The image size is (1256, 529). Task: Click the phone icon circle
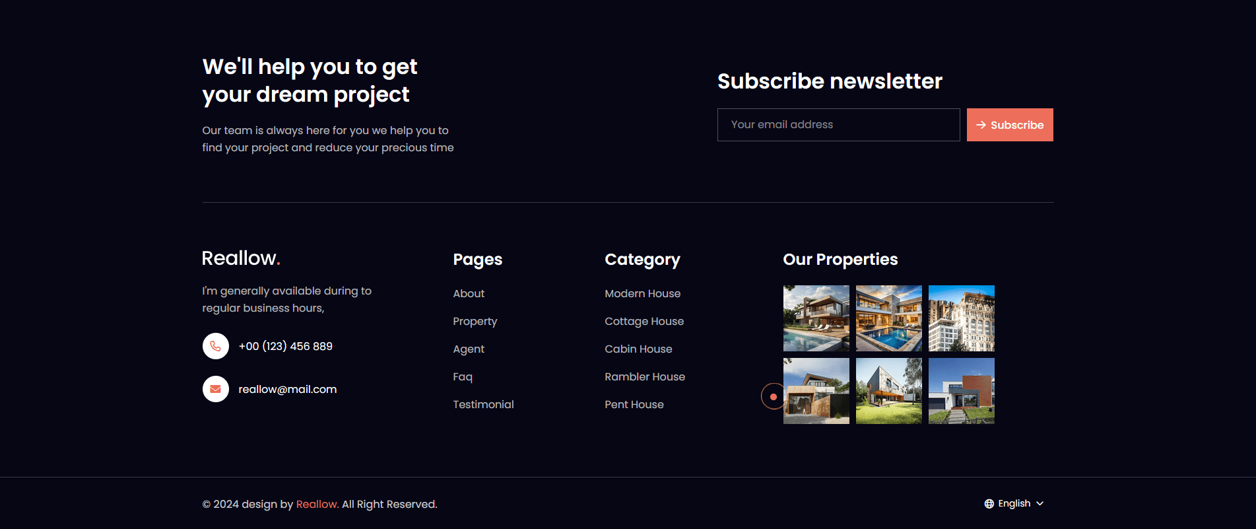215,346
